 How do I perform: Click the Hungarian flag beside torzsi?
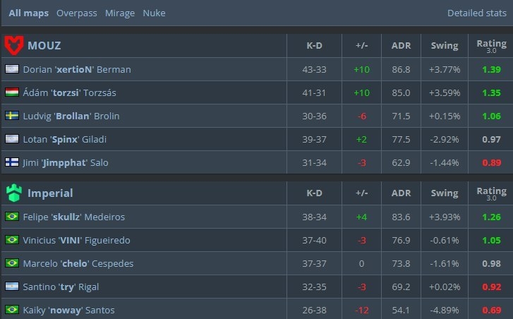point(12,92)
